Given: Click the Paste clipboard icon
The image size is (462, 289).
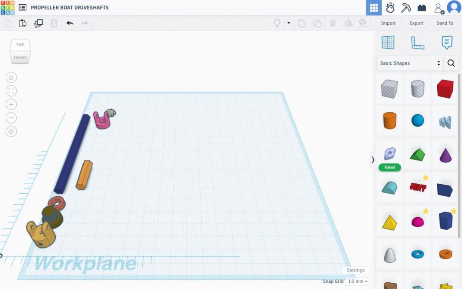Looking at the screenshot, I should tap(22, 23).
